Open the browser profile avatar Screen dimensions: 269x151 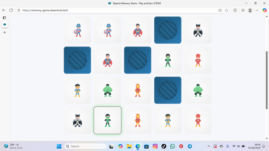point(250,10)
